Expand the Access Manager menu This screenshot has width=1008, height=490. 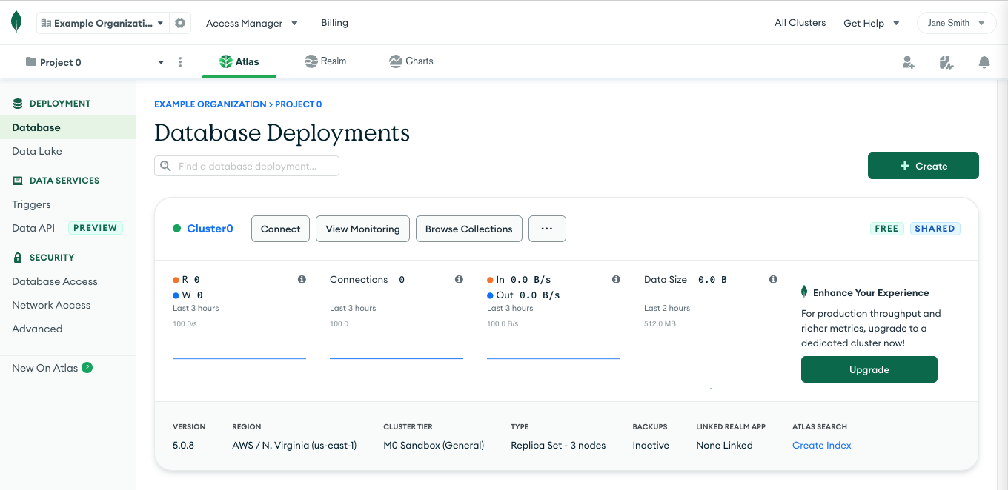tap(252, 23)
